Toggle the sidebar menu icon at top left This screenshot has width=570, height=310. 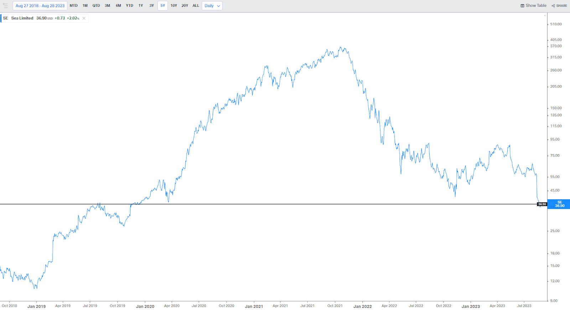[5, 6]
